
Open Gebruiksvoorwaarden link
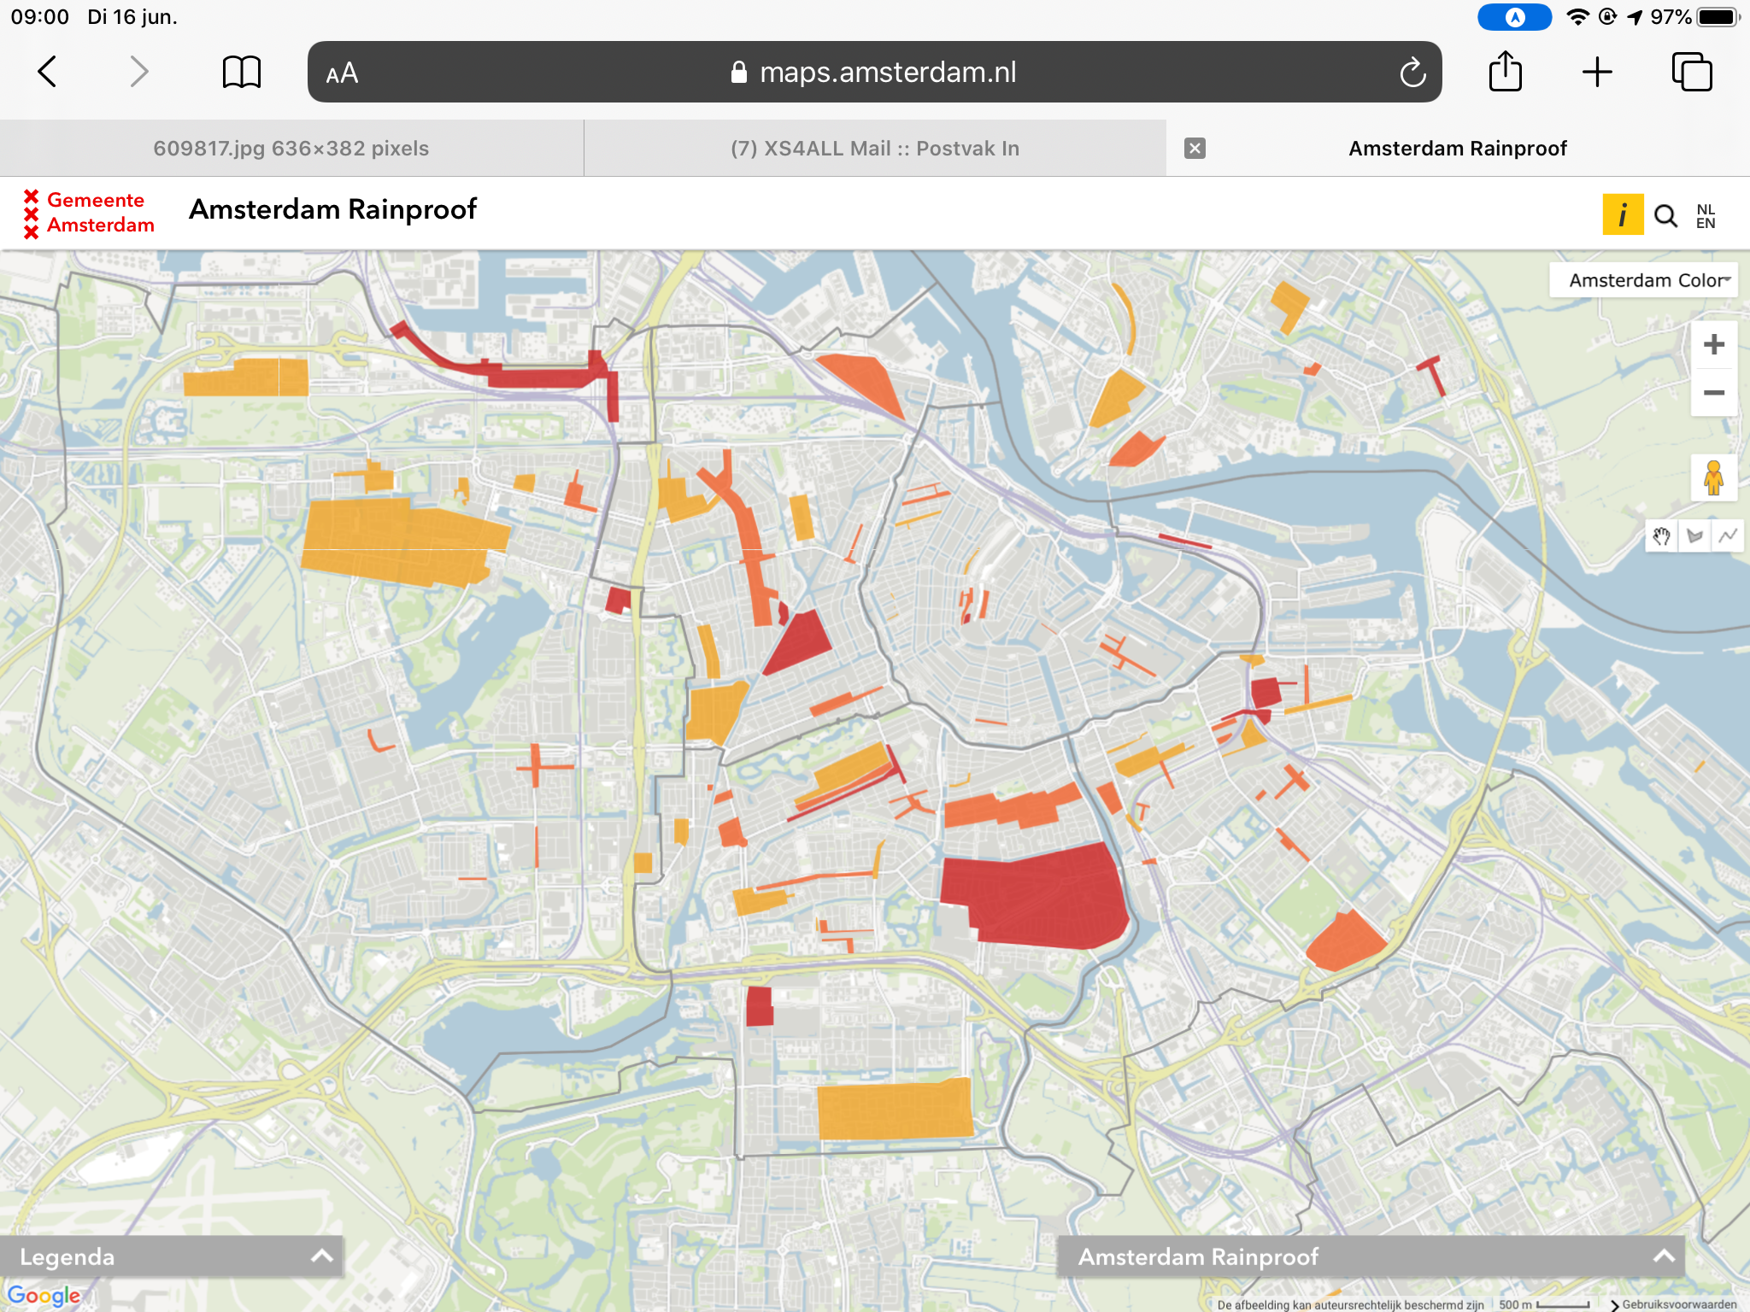1679,1304
